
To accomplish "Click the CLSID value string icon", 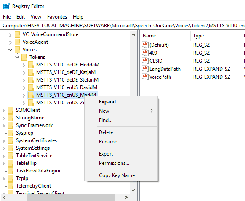I will coord(145,61).
